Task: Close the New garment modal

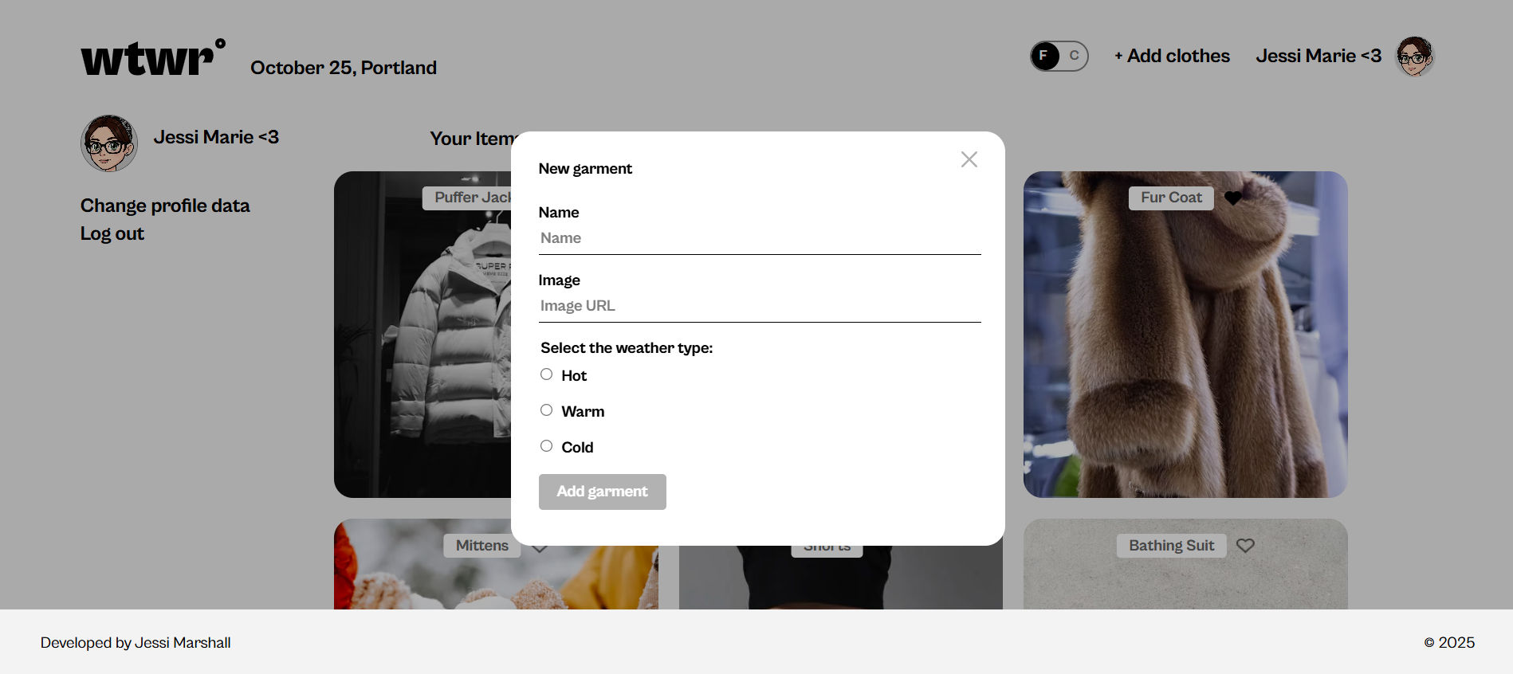Action: pos(969,159)
